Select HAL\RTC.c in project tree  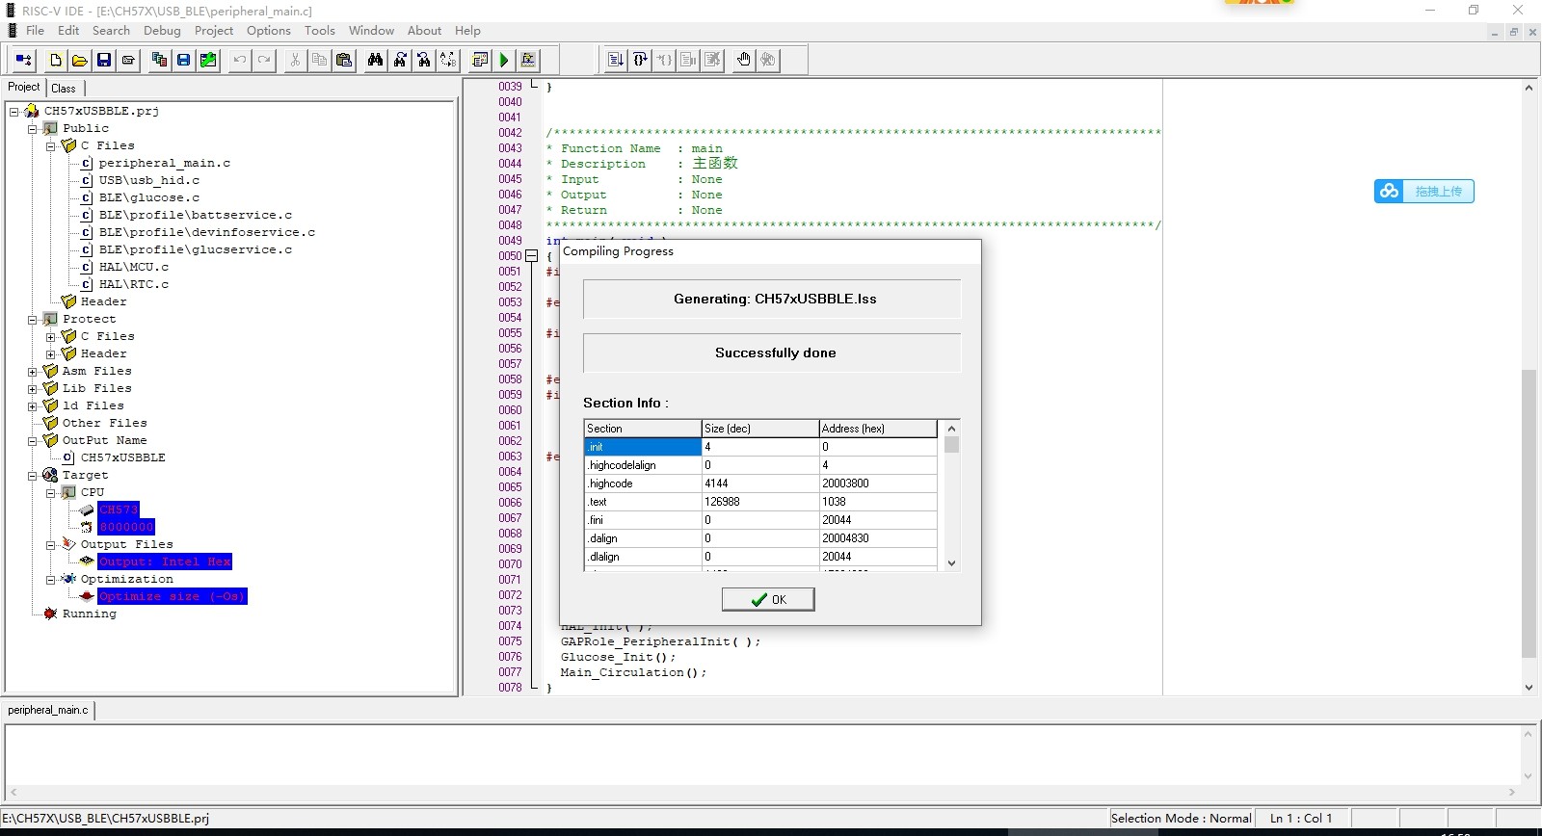pyautogui.click(x=134, y=284)
